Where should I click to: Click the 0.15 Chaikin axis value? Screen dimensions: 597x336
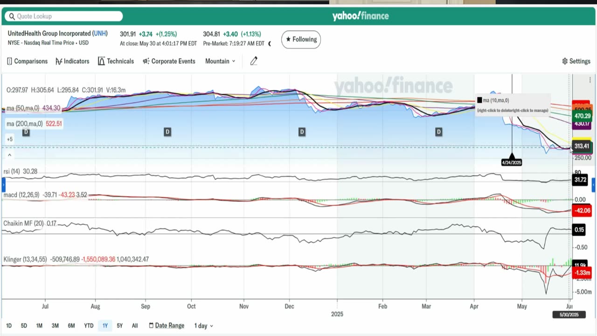click(579, 230)
